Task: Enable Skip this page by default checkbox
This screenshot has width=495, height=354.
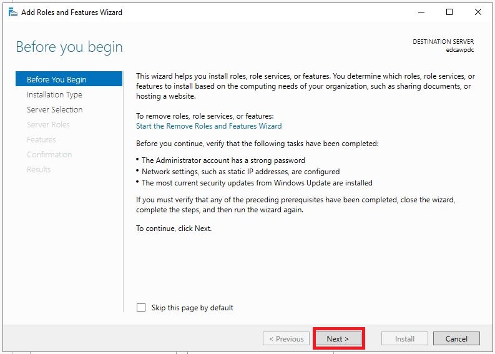Action: (x=141, y=308)
